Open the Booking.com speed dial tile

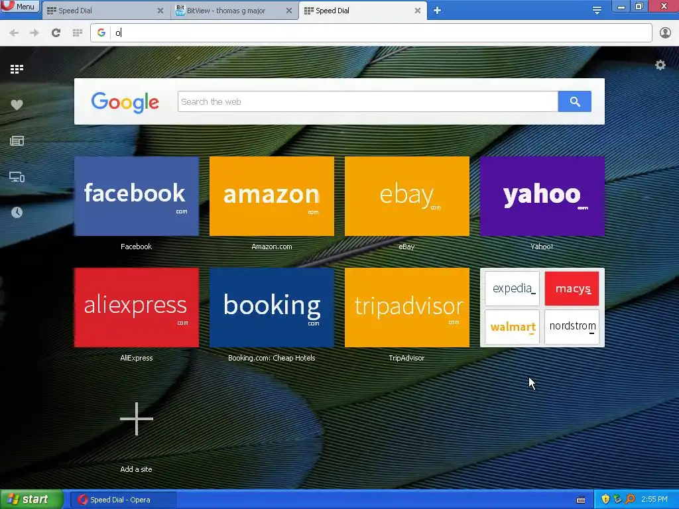click(x=271, y=308)
